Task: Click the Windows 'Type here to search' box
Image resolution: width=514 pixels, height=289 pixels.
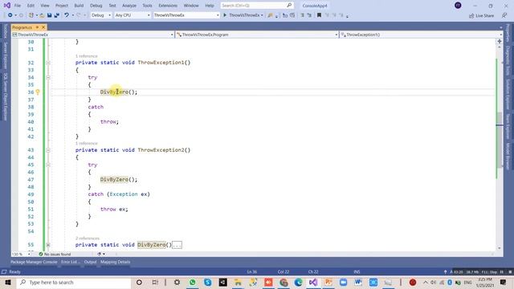Action: click(74, 282)
